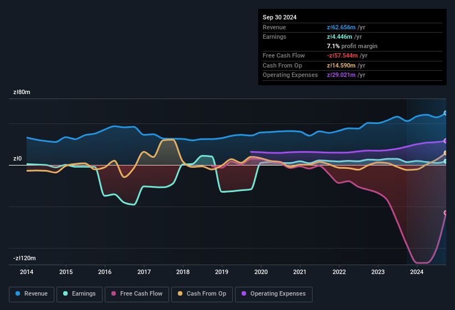Click the Revenue label in the tooltip
The image size is (455, 310).
(x=274, y=27)
